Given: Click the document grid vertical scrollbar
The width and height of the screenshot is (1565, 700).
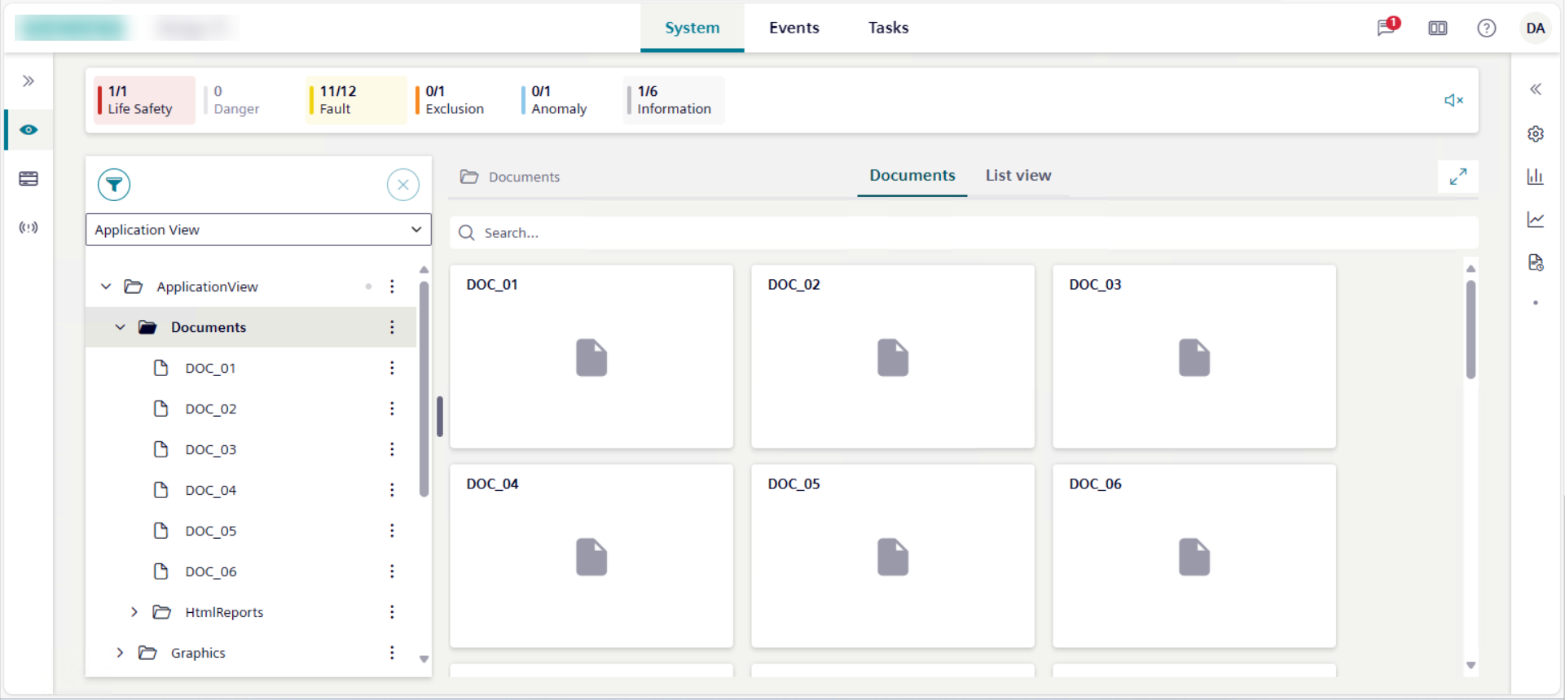Looking at the screenshot, I should click(x=1470, y=330).
